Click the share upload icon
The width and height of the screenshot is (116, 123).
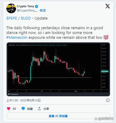tap(39, 109)
